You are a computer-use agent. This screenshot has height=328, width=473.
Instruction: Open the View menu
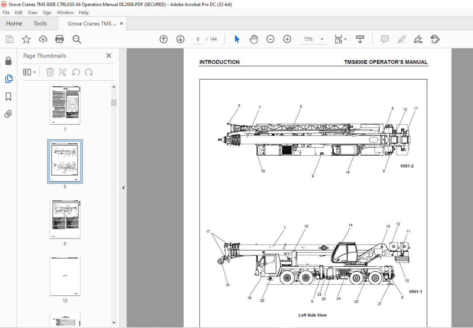[x=32, y=13]
